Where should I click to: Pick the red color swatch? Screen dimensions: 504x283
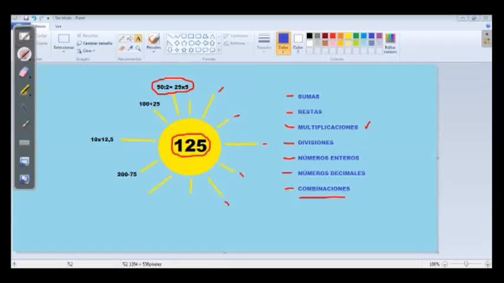[333, 36]
